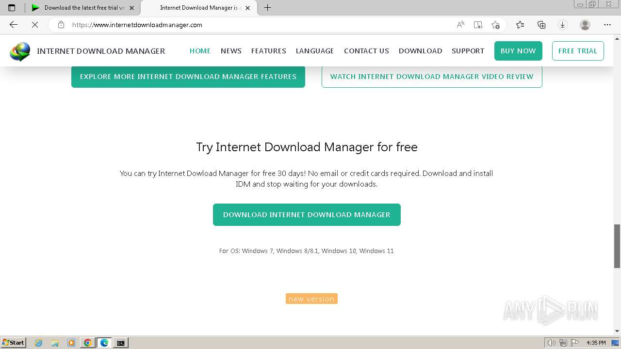This screenshot has height=349, width=621.
Task: Launch Internet Explorer from taskbar
Action: 39,343
